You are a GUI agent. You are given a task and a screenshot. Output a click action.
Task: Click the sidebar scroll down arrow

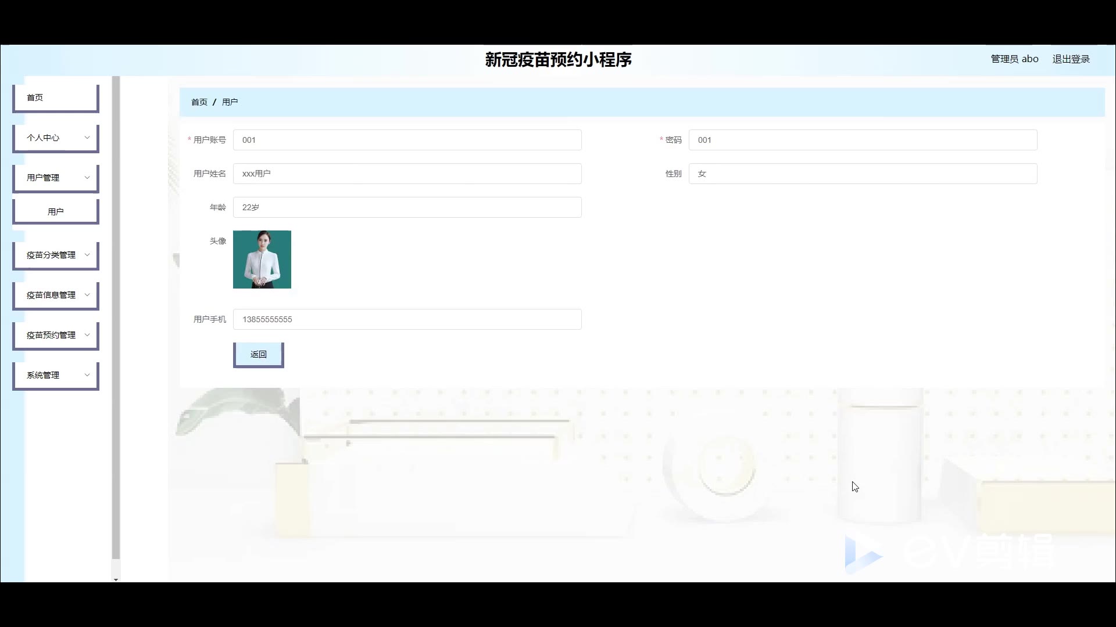[x=116, y=579]
